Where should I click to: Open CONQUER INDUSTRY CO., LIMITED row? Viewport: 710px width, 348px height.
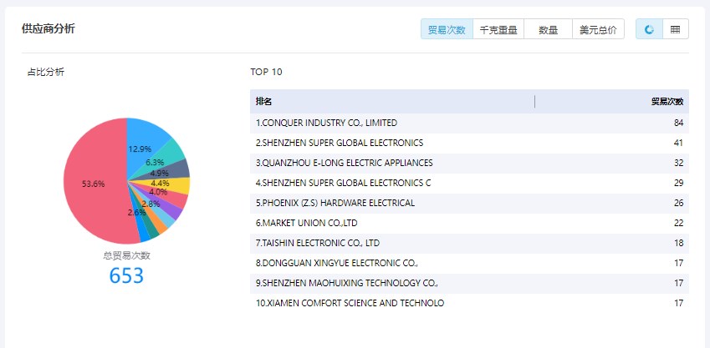(x=469, y=123)
